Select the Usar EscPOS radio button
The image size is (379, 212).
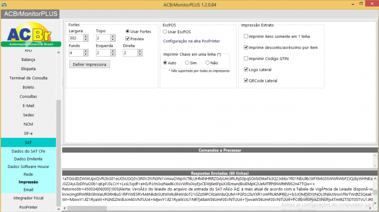click(x=165, y=32)
